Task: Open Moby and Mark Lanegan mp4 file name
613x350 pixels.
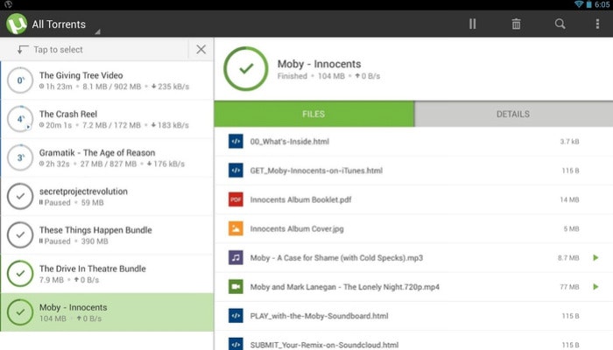Action: [345, 287]
